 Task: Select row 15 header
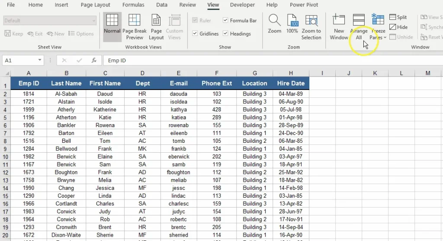click(x=5, y=196)
